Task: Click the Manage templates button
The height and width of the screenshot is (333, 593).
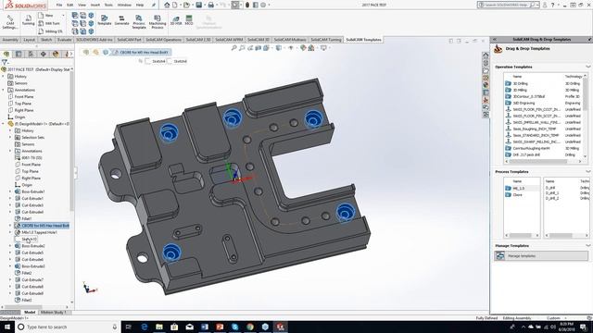Action: 541,255
